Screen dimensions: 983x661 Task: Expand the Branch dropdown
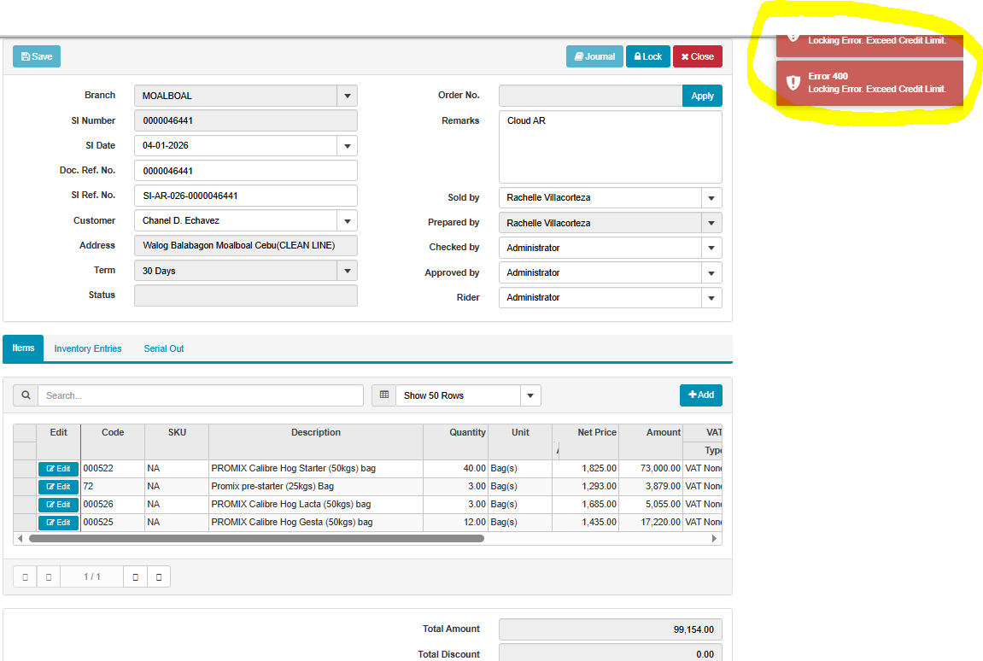[347, 97]
